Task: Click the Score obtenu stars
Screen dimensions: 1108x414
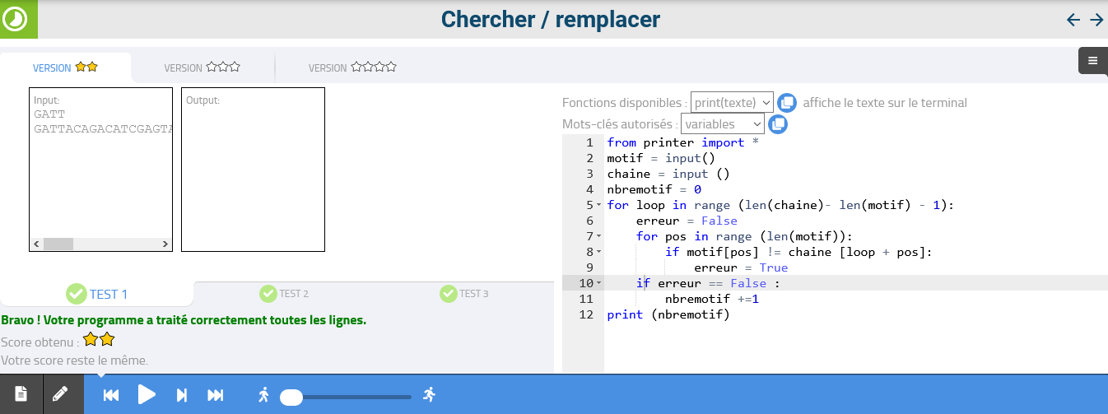Action: (x=99, y=339)
